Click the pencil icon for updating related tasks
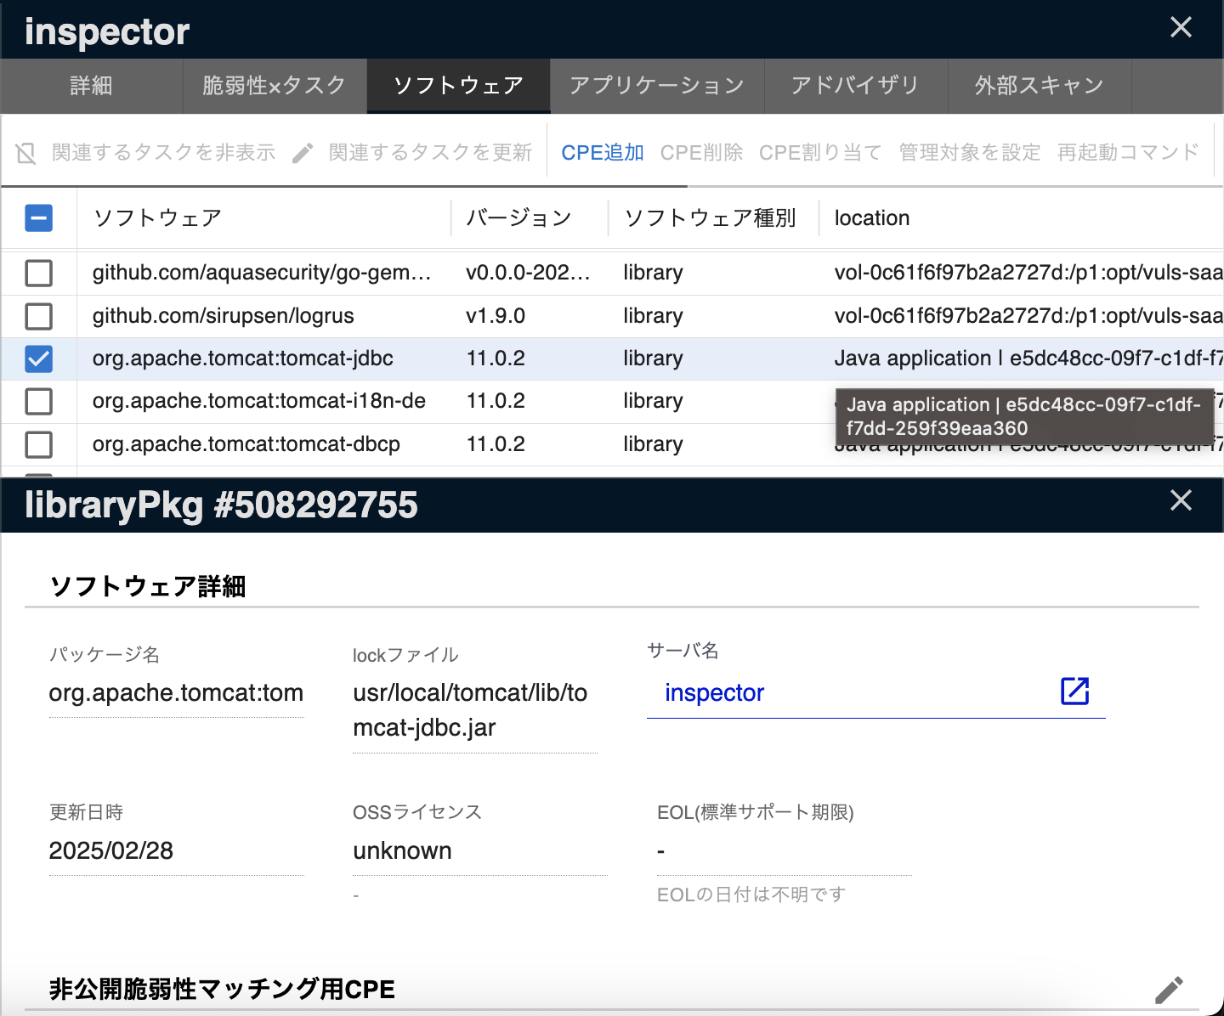1224x1016 pixels. [x=303, y=153]
